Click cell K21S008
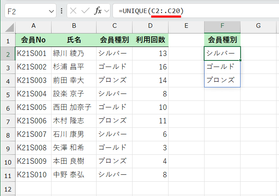279x196 pixels. pyautogui.click(x=34, y=148)
